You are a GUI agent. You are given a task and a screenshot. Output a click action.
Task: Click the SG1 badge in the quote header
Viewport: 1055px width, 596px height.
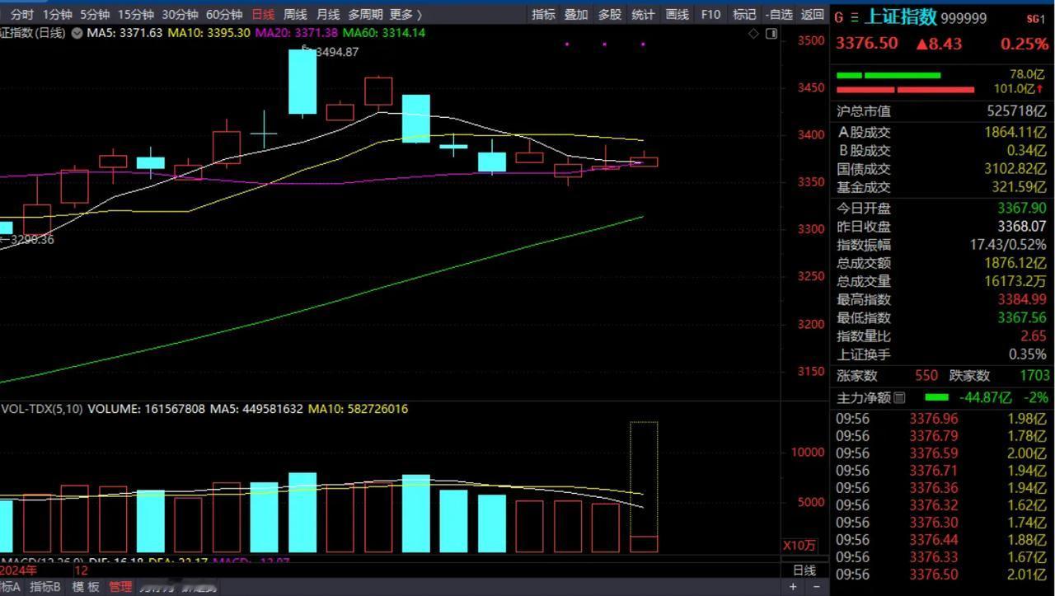[1034, 18]
